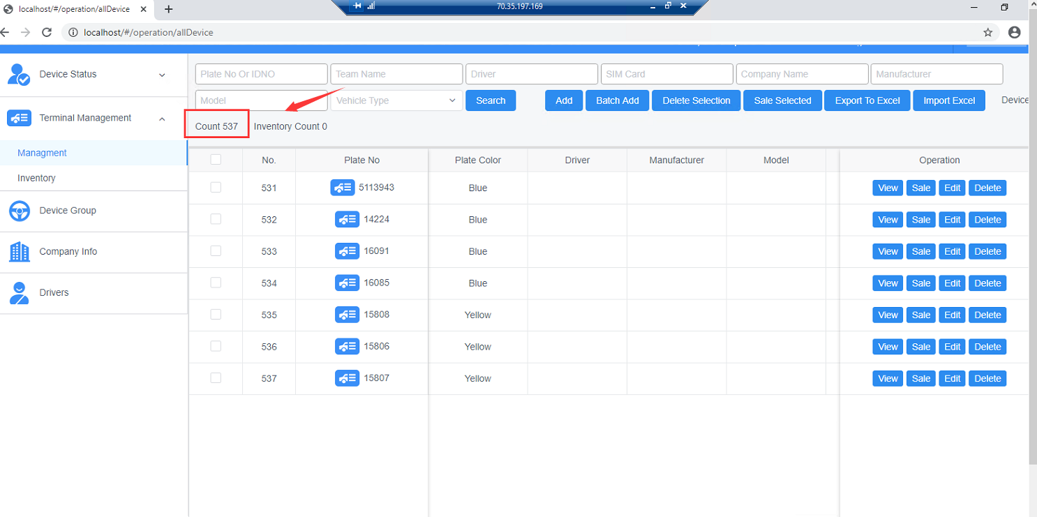Click the Drivers person icon

pyautogui.click(x=19, y=293)
